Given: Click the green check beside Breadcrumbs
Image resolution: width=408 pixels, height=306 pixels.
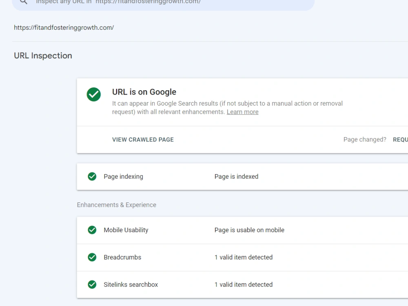Looking at the screenshot, I should click(x=92, y=257).
